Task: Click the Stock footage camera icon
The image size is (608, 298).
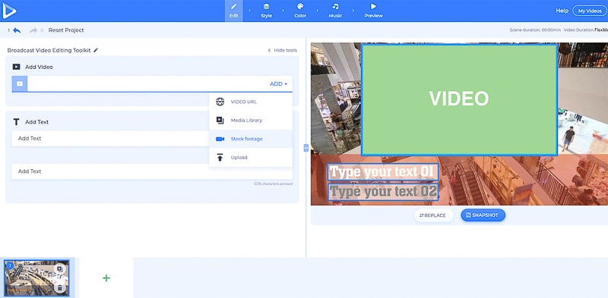Action: tap(220, 139)
